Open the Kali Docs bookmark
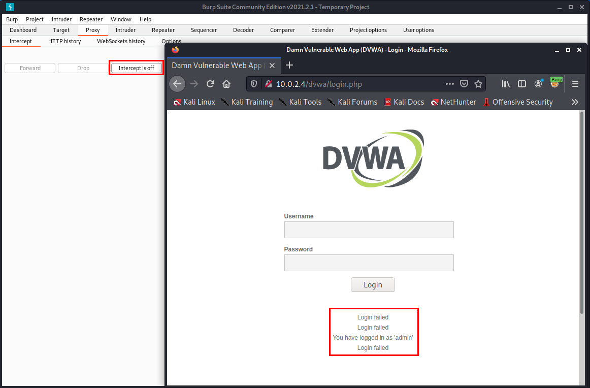This screenshot has height=388, width=590. click(404, 102)
